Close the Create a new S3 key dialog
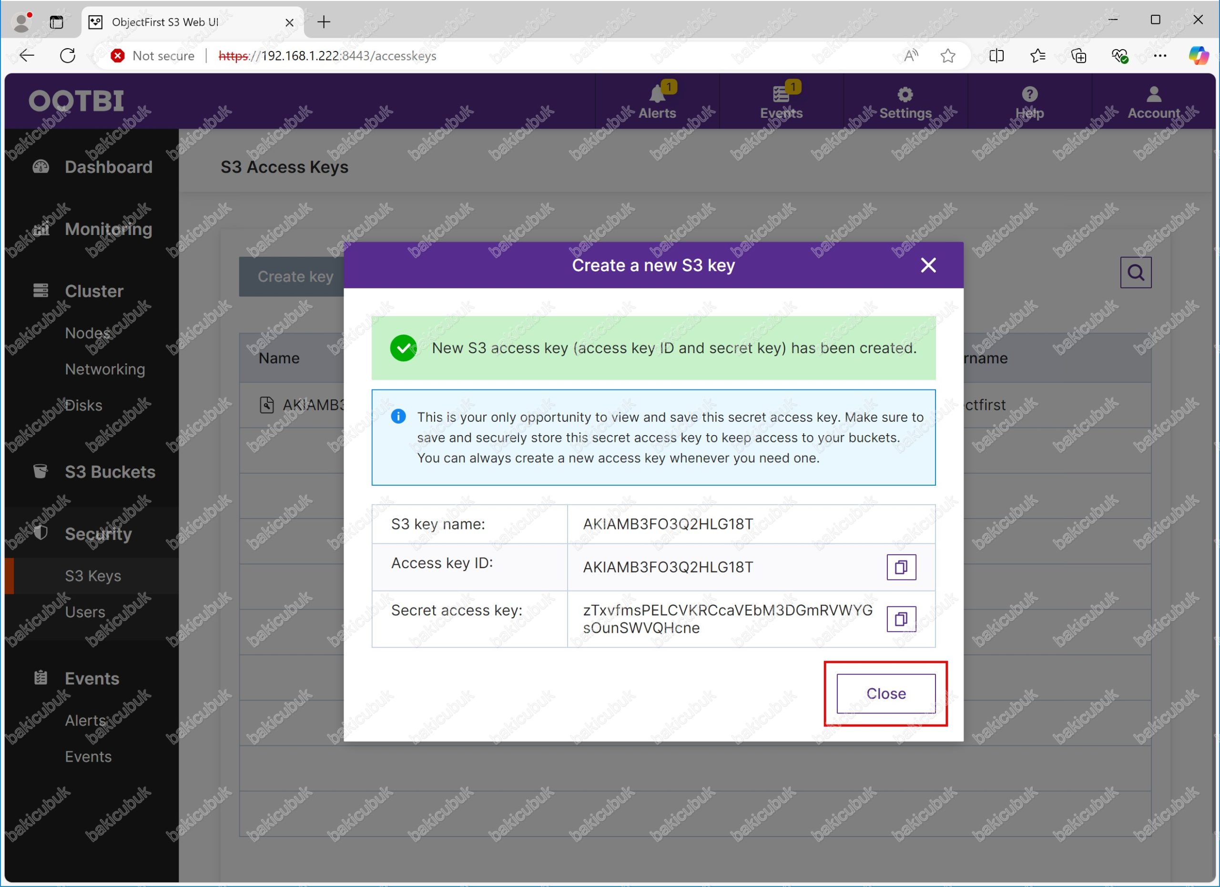1220x887 pixels. pyautogui.click(x=885, y=693)
